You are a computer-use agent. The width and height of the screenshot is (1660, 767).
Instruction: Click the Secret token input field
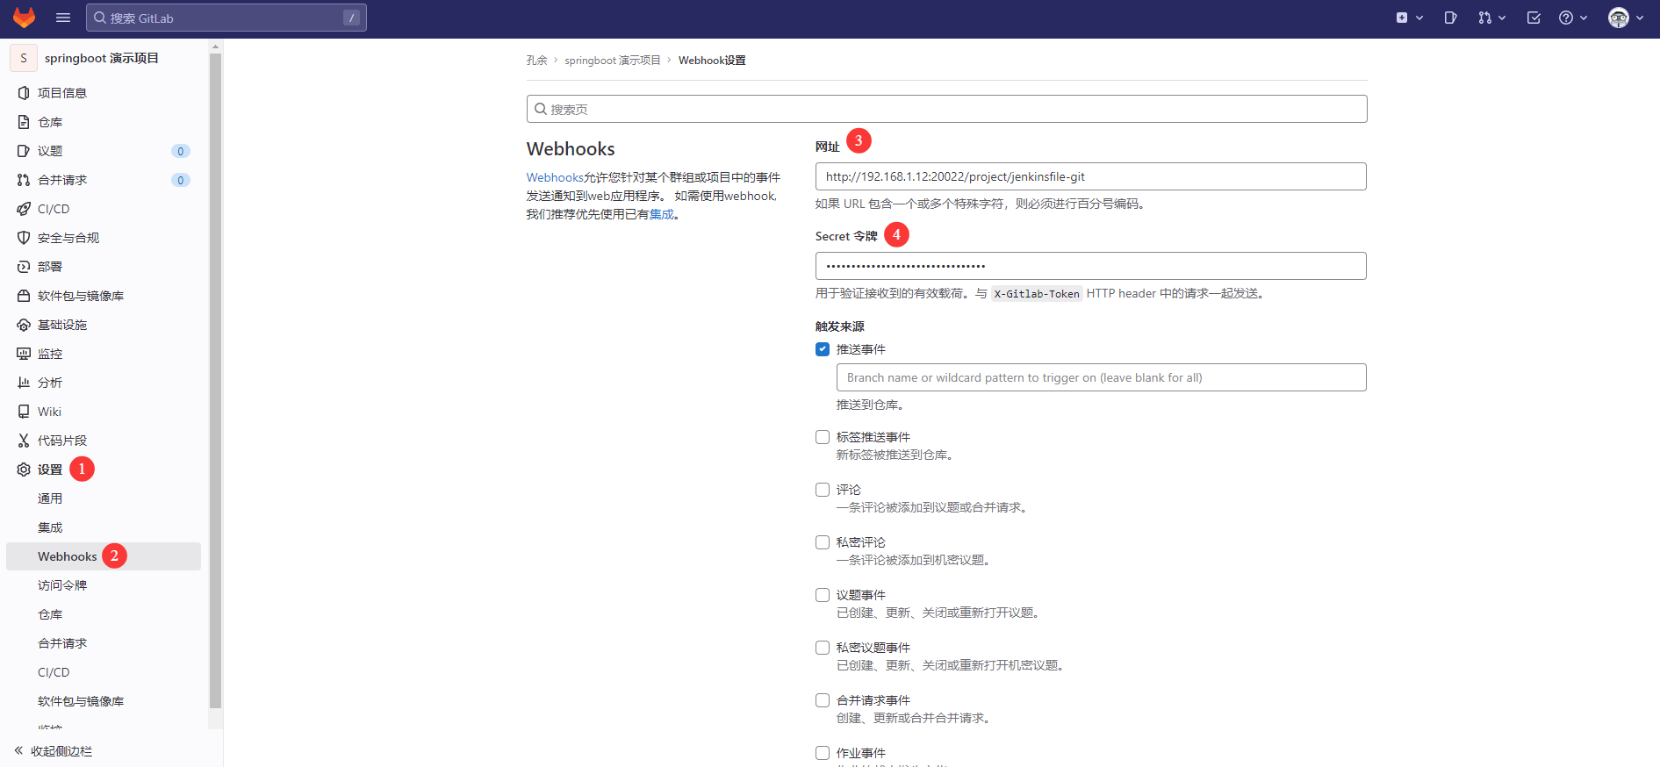1090,266
